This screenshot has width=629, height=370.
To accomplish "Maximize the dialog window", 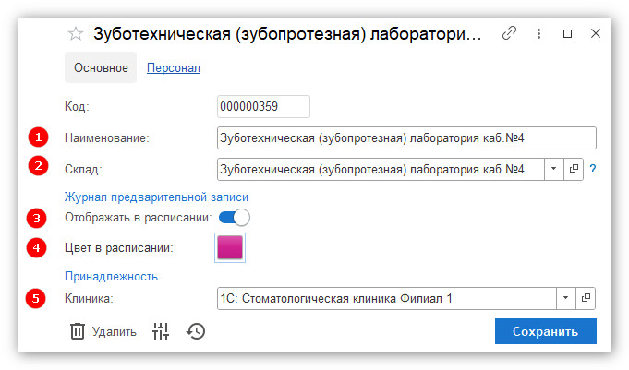I will 567,33.
